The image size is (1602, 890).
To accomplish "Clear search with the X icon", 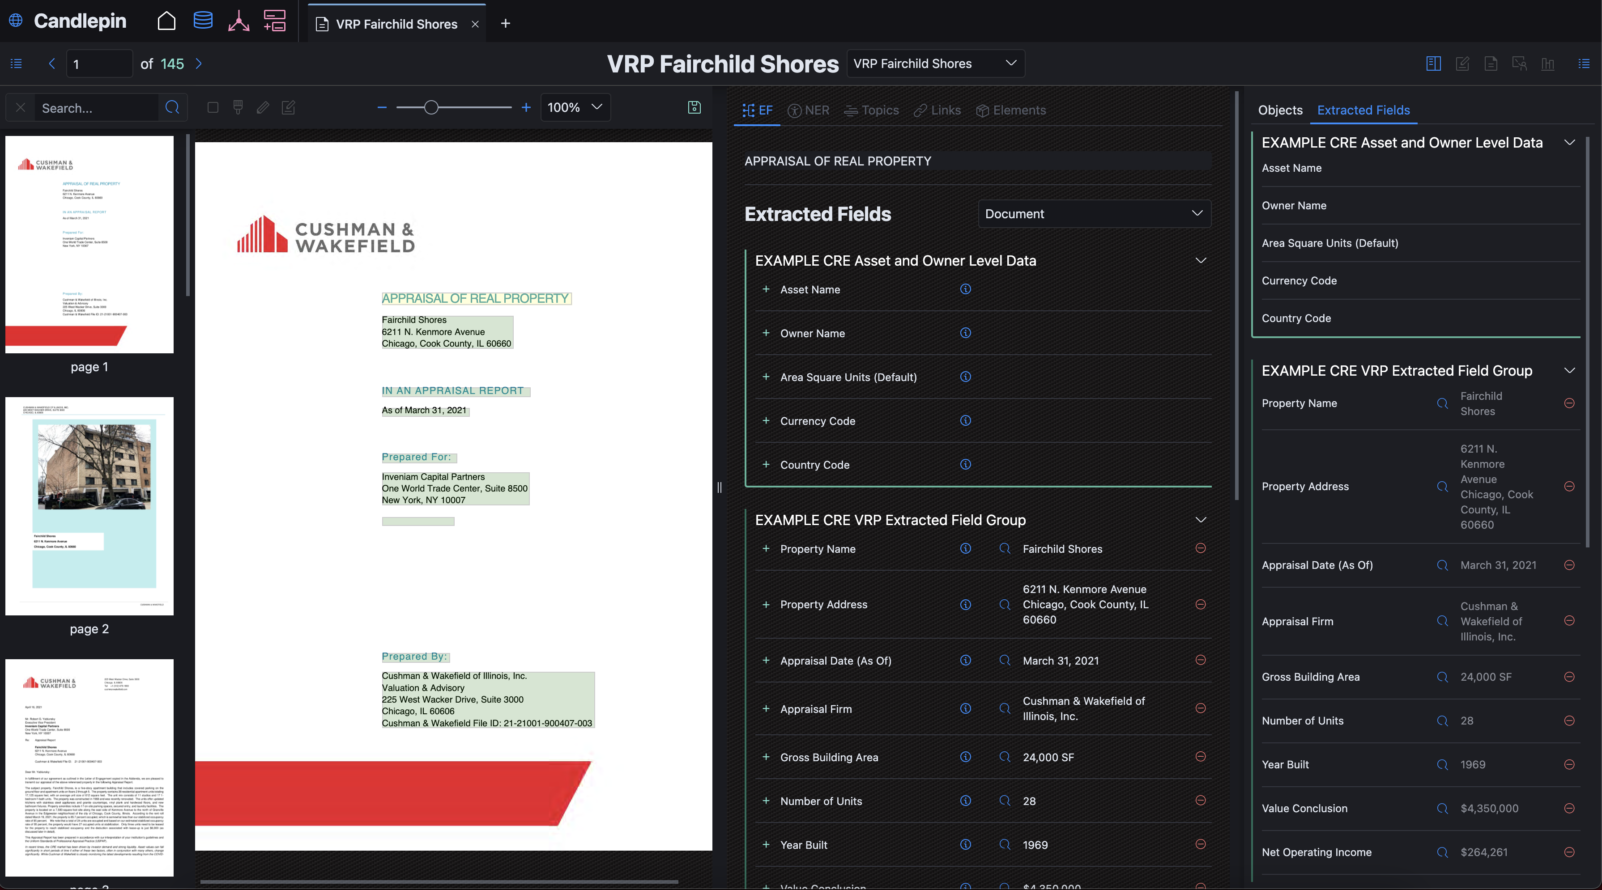I will (21, 107).
